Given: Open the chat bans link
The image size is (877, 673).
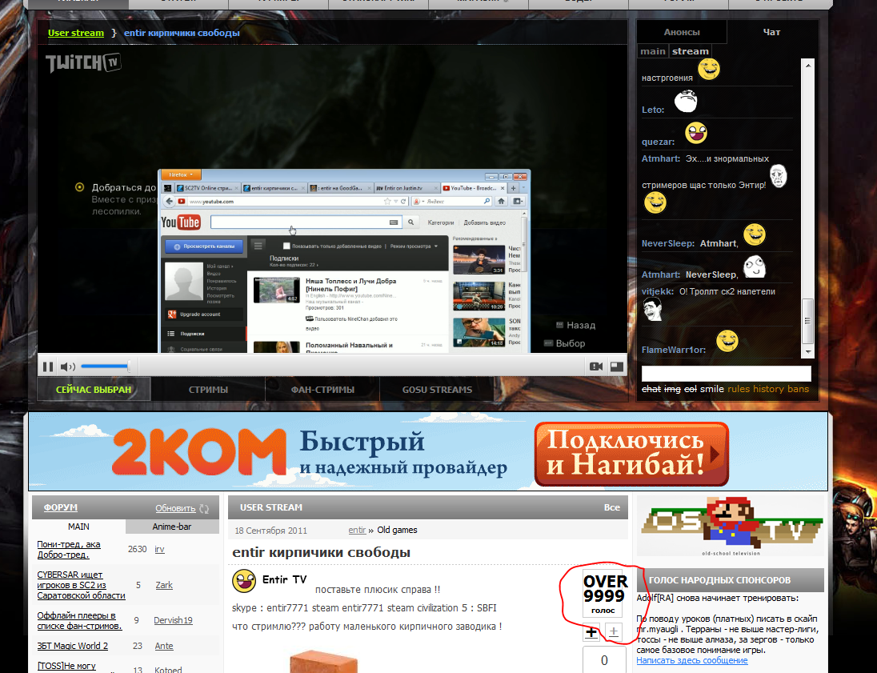Looking at the screenshot, I should point(798,389).
